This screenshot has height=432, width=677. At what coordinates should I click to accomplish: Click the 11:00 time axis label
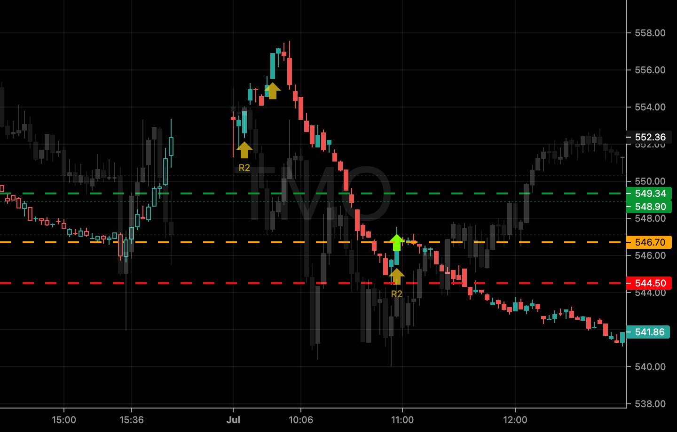point(402,420)
